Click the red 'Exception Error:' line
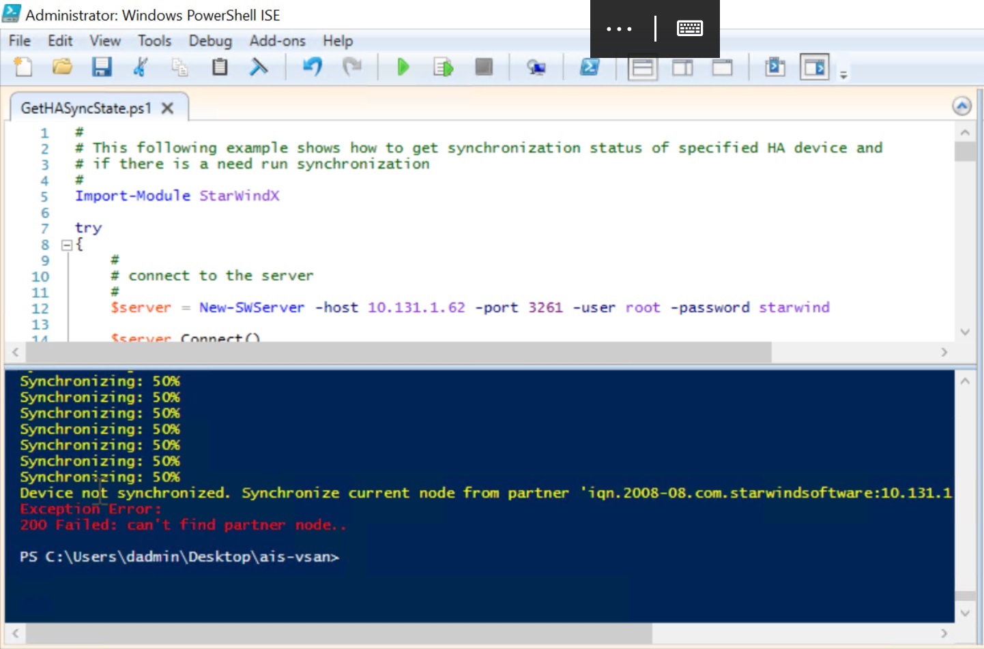Screen dimensions: 984x649 click(91, 509)
